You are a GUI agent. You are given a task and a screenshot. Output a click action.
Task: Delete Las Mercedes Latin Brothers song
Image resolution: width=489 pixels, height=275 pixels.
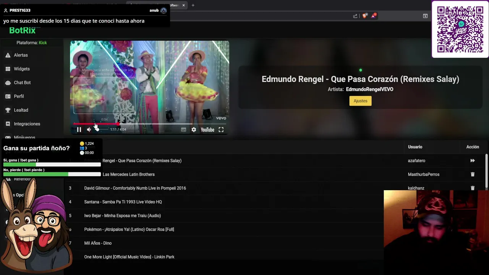[473, 175]
